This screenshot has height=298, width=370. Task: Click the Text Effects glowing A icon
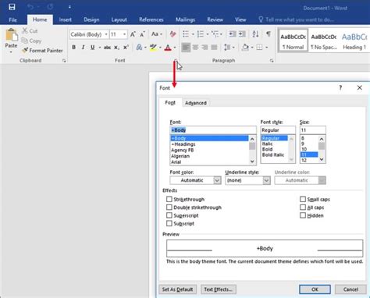click(139, 48)
